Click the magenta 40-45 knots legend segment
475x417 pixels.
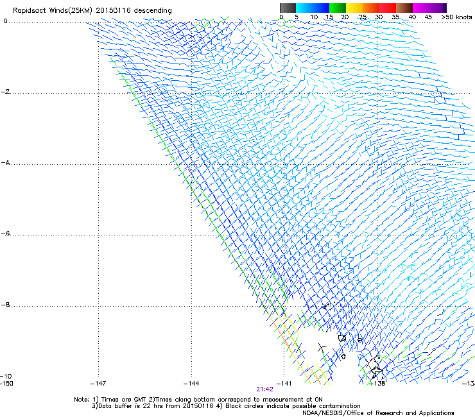point(421,8)
